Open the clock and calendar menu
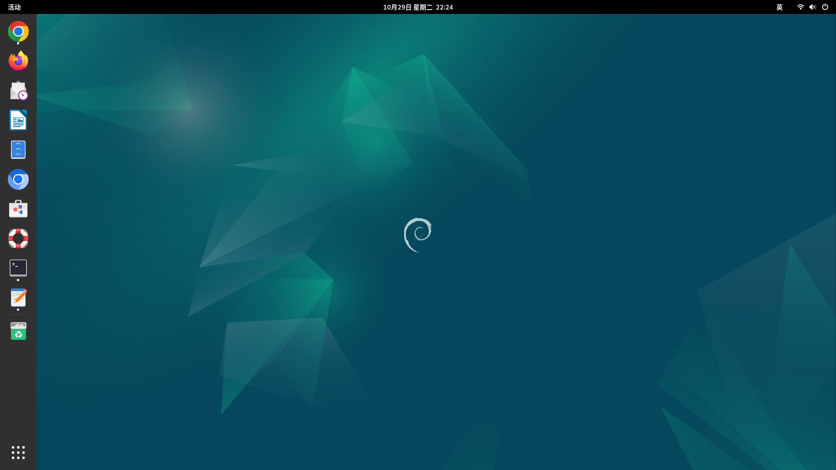The width and height of the screenshot is (836, 470). (418, 7)
